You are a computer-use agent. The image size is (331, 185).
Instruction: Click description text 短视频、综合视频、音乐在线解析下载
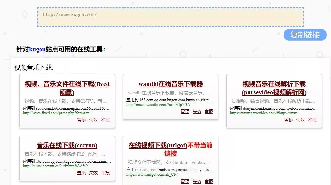click(x=273, y=101)
